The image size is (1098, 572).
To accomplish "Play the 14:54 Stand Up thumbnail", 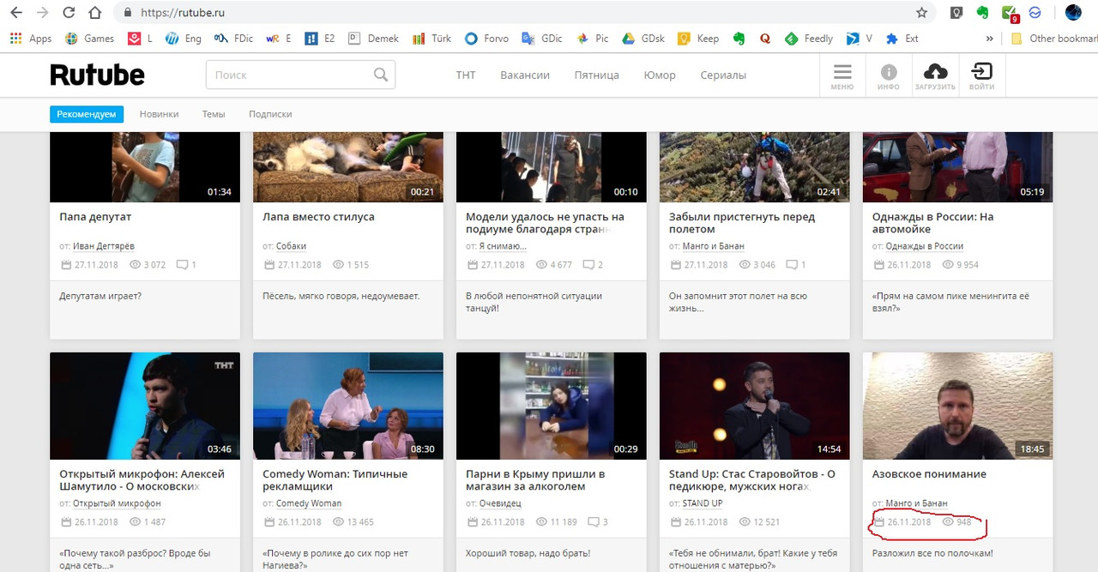I will [x=755, y=406].
